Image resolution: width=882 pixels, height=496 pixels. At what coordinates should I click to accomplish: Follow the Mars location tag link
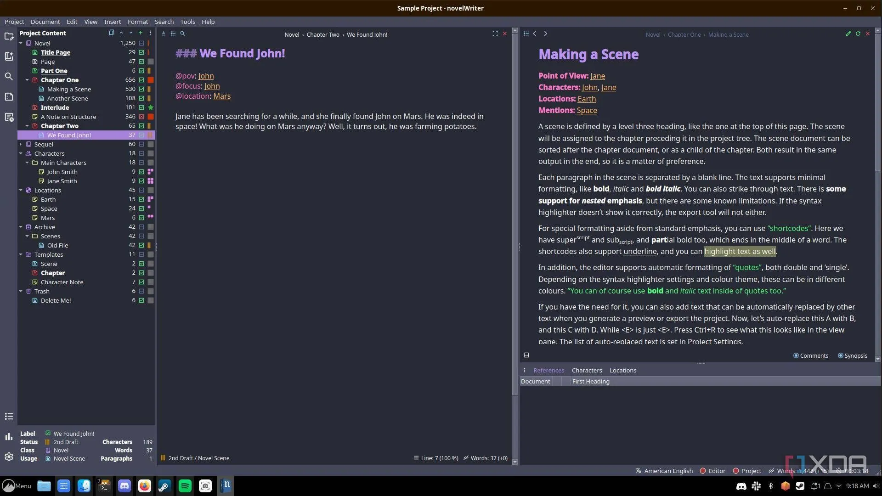(x=222, y=96)
